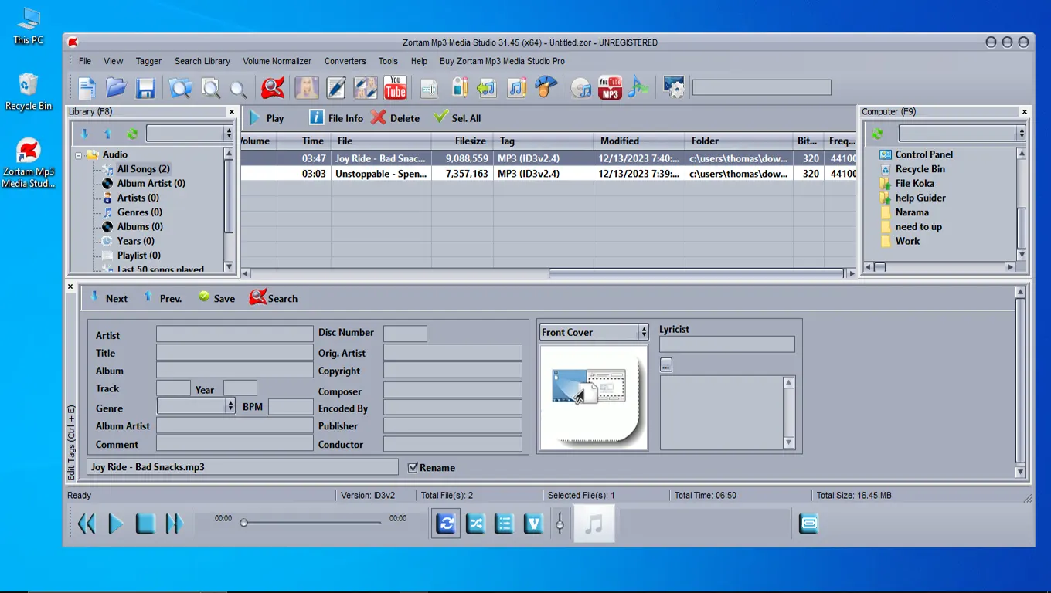Click the ellipsis button under Lyricist
The width and height of the screenshot is (1051, 593).
pos(666,364)
